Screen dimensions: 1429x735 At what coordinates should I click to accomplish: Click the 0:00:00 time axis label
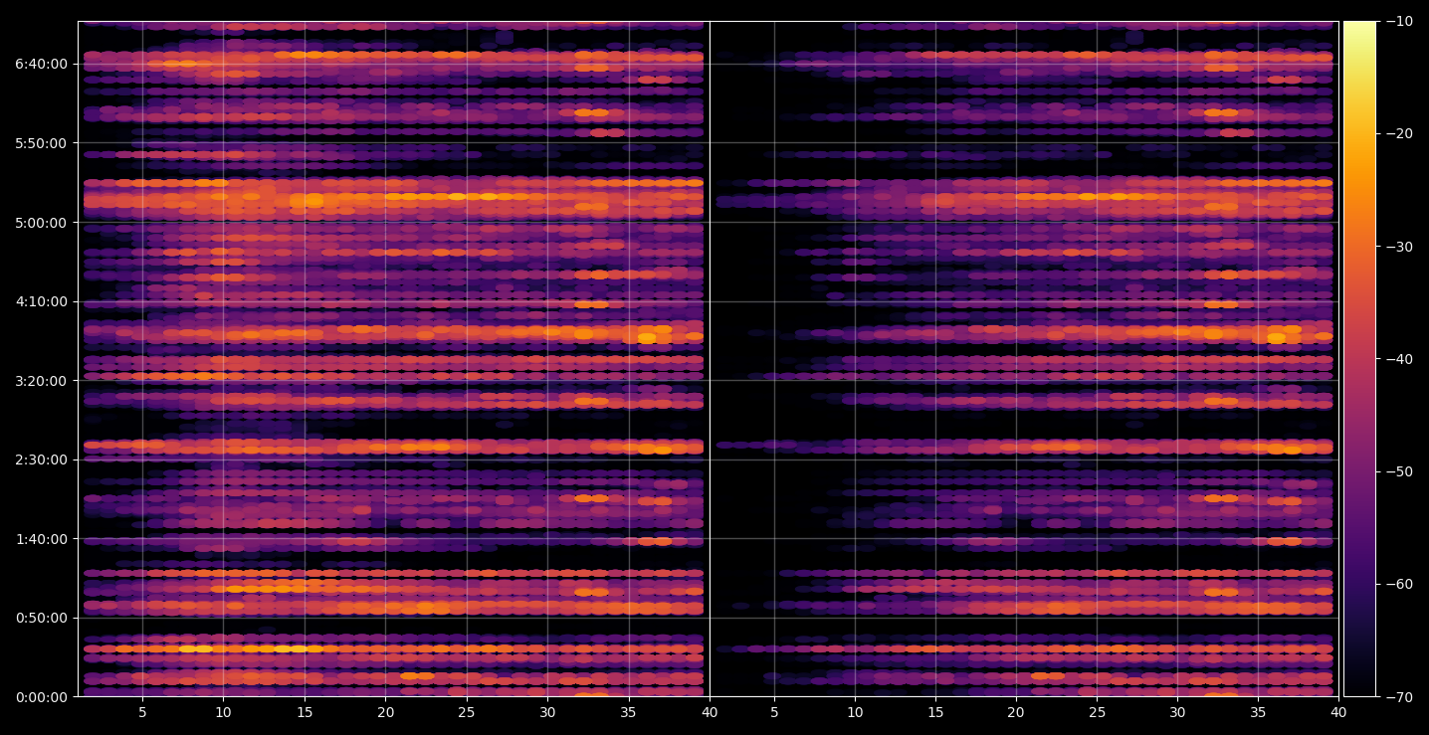(x=41, y=697)
